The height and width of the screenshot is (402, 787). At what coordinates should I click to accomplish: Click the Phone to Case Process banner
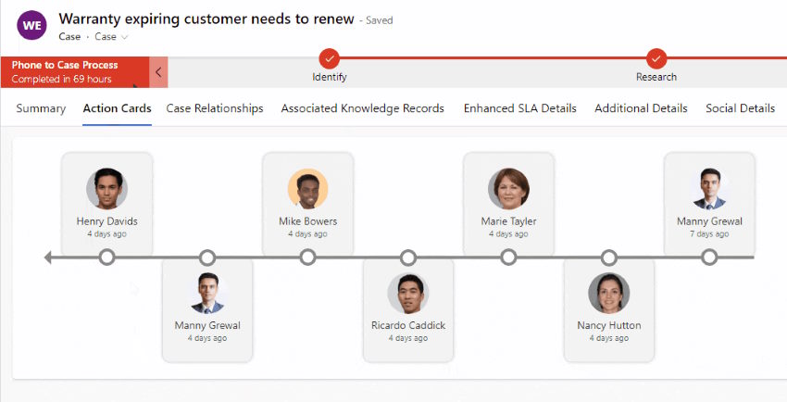[x=75, y=72]
